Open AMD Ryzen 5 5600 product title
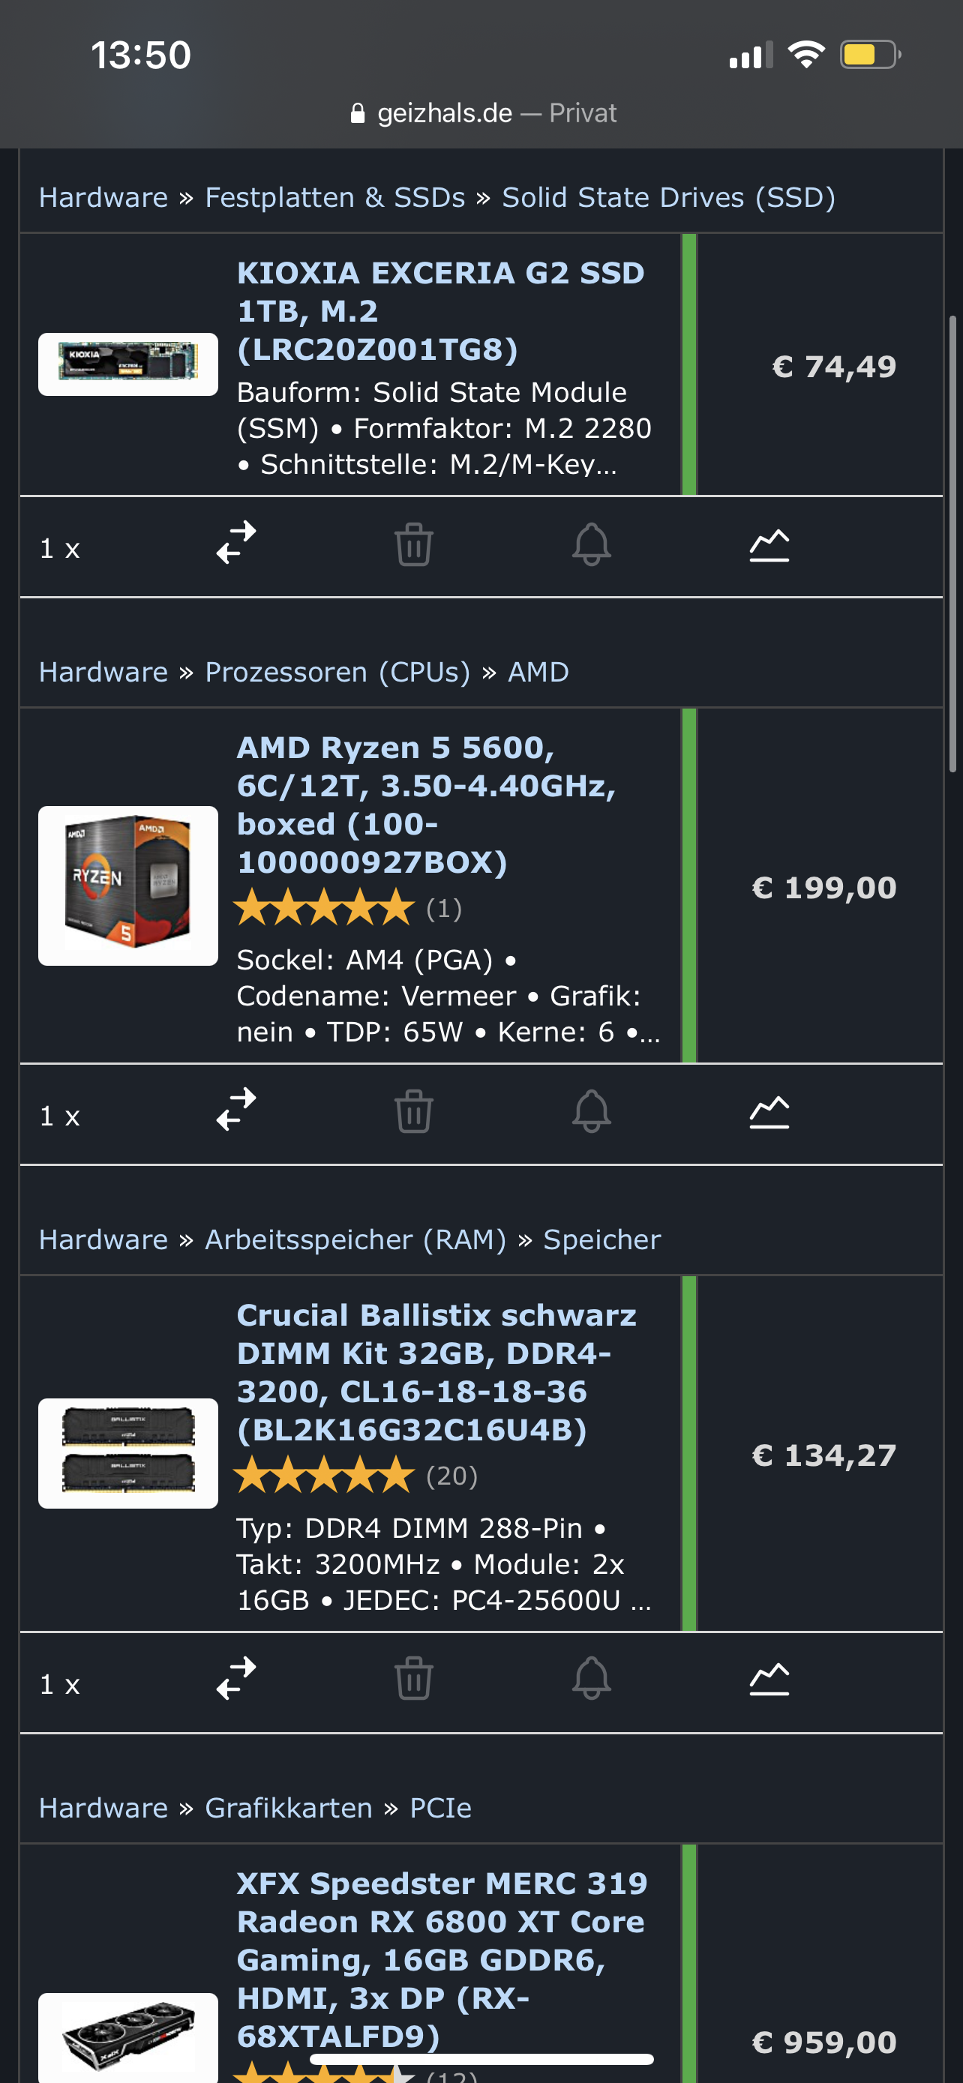 (426, 805)
